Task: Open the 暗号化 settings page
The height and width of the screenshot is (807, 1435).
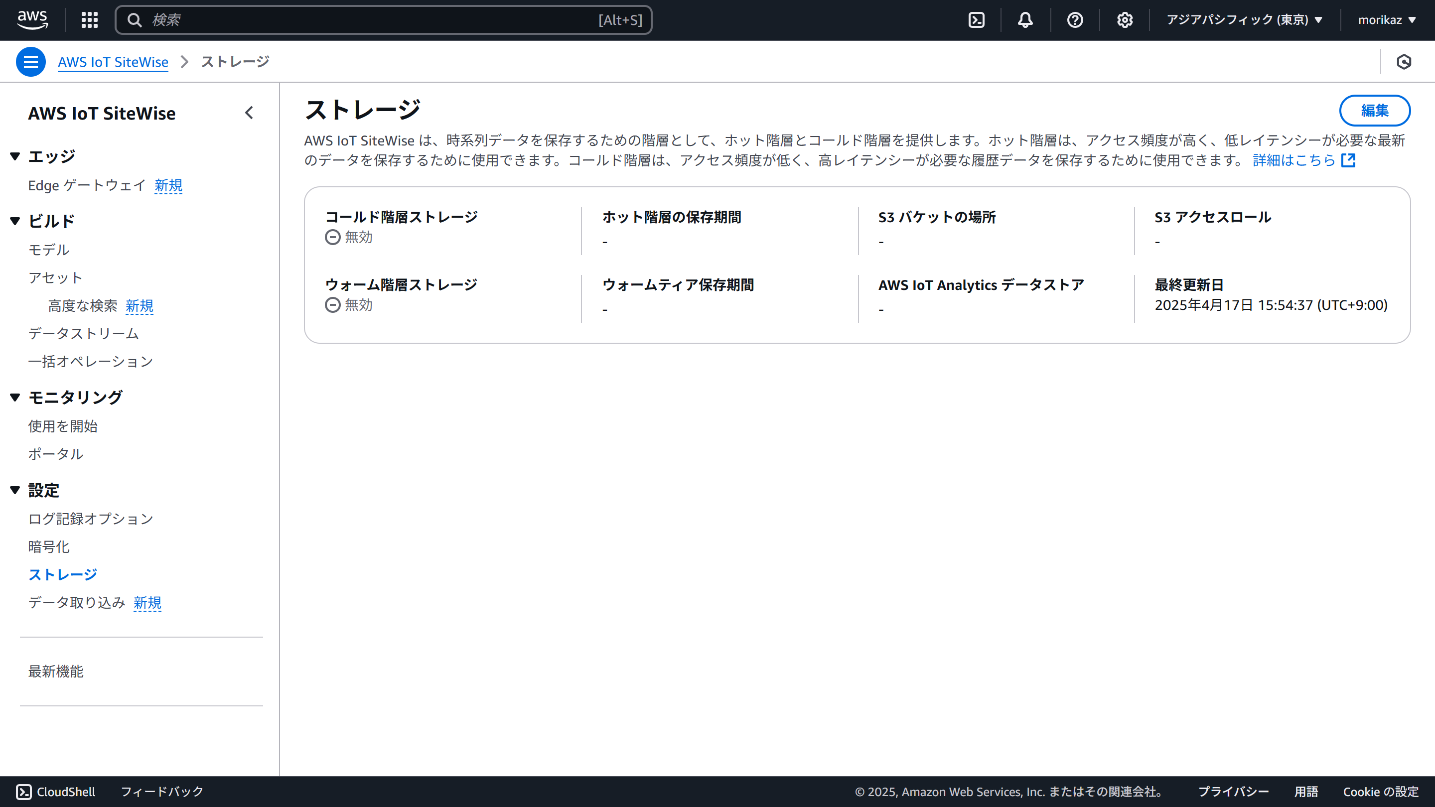Action: click(49, 547)
